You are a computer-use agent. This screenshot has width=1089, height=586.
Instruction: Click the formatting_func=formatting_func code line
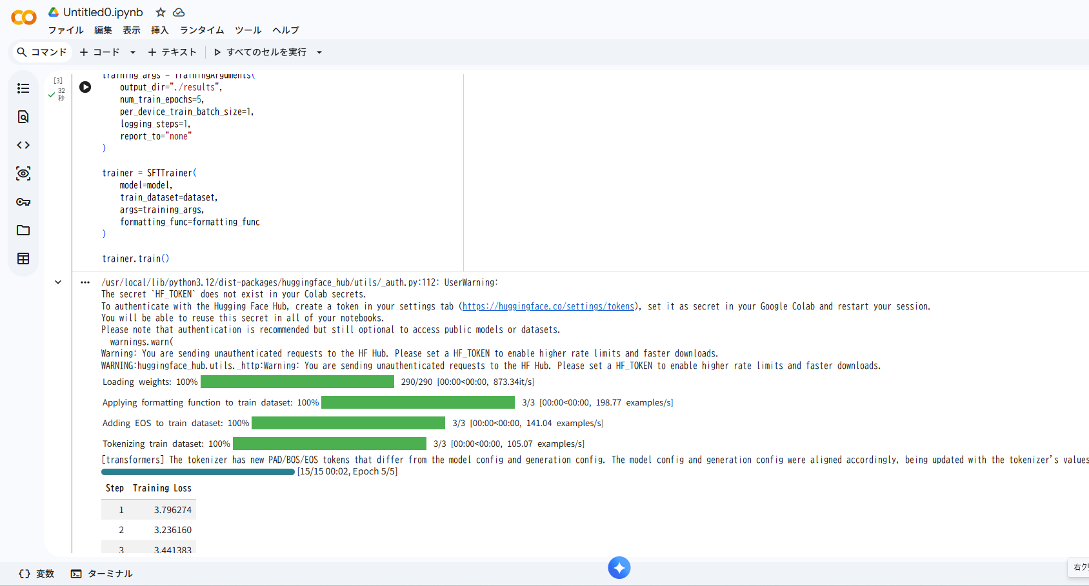(x=190, y=222)
